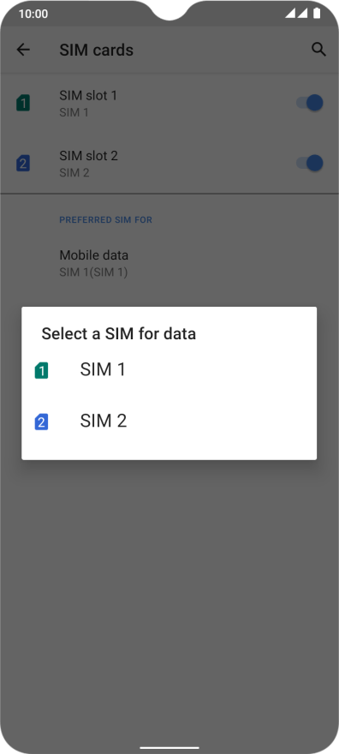The image size is (339, 754).
Task: Choose SIM 2 for data
Action: coord(169,422)
